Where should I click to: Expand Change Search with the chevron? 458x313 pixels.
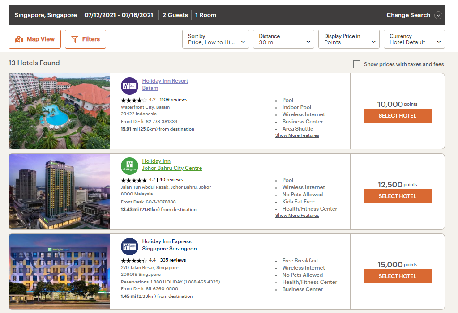point(437,15)
